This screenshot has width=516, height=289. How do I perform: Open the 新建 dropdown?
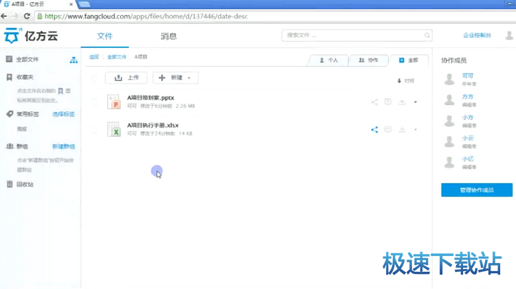(x=175, y=78)
